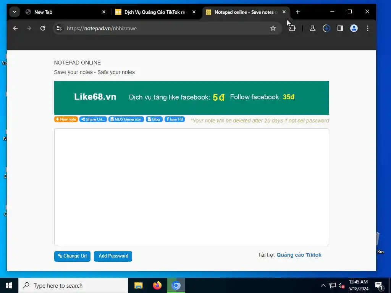Open the notification center icon
Image resolution: width=391 pixels, height=293 pixels.
coord(379,286)
